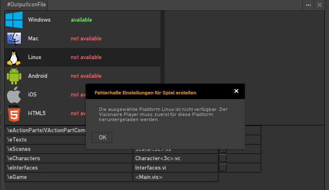Click the \eInterfaces table cell
The height and width of the screenshot is (190, 329).
coord(69,168)
